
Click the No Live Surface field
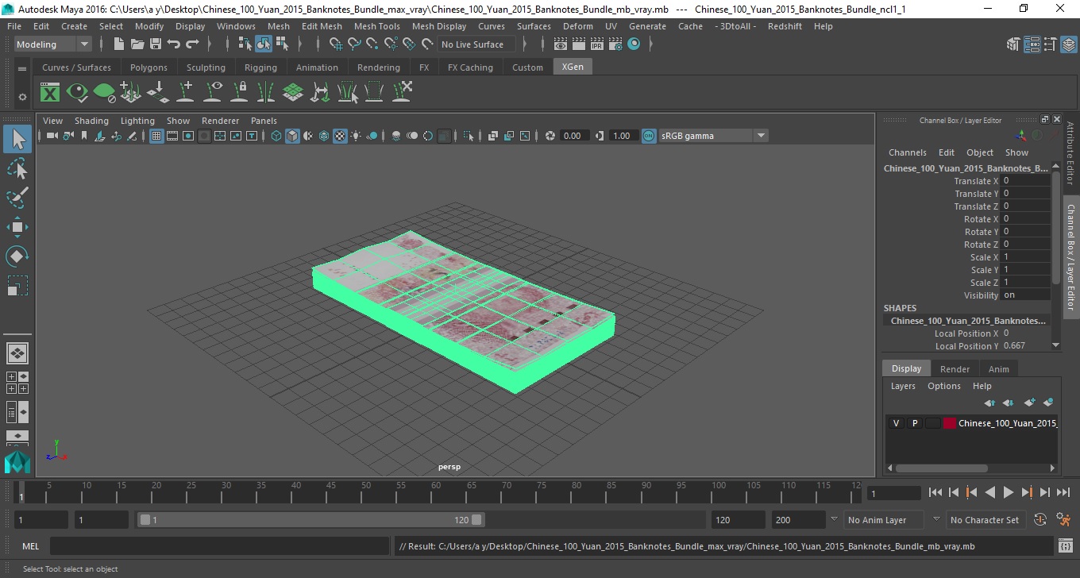coord(476,44)
